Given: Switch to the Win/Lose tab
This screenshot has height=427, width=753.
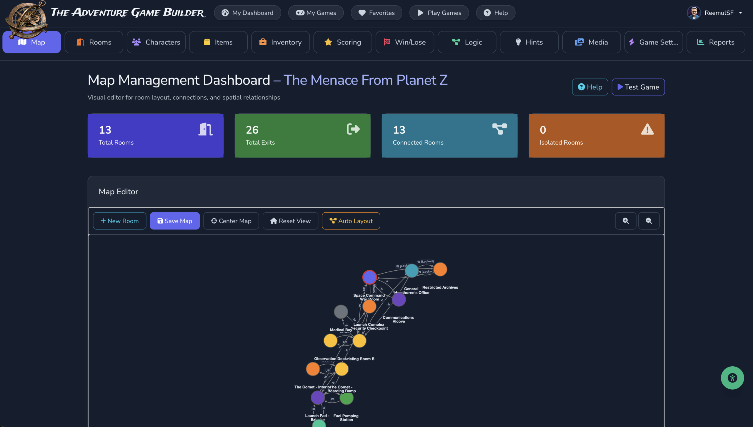Looking at the screenshot, I should coord(405,42).
